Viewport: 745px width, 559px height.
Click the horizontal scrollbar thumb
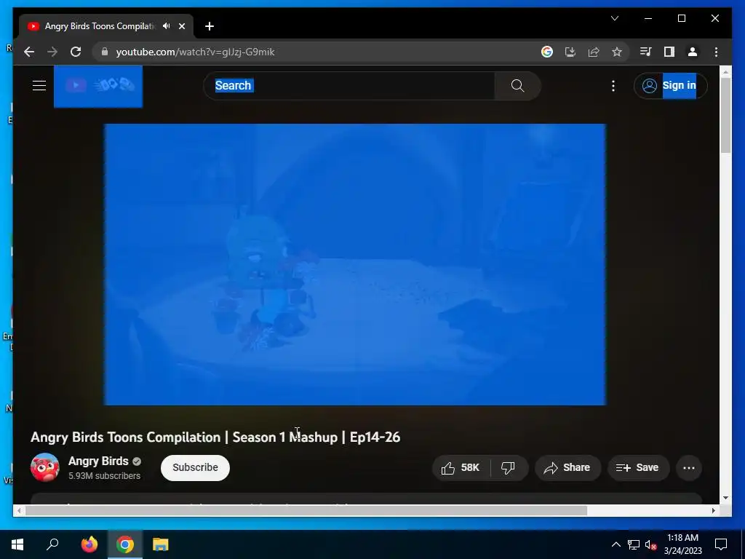306,510
